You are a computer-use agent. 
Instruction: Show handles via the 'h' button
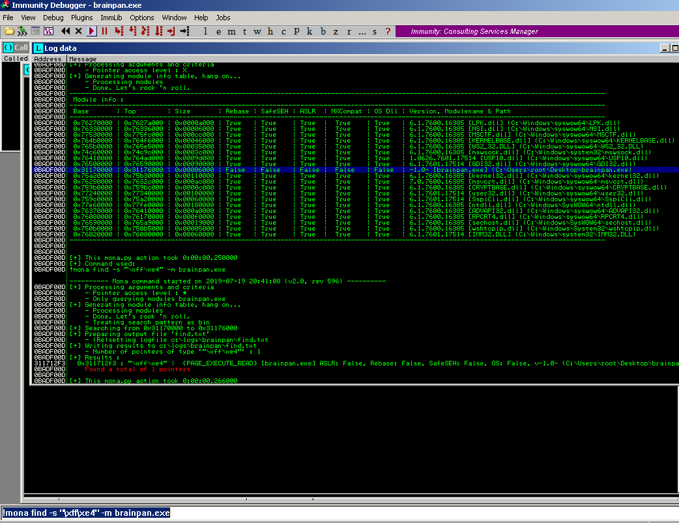click(x=270, y=31)
